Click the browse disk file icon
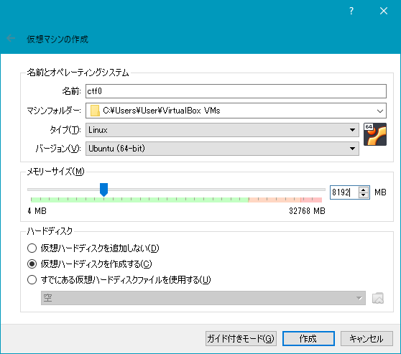Viewport: 401px width, 354px height. [378, 298]
